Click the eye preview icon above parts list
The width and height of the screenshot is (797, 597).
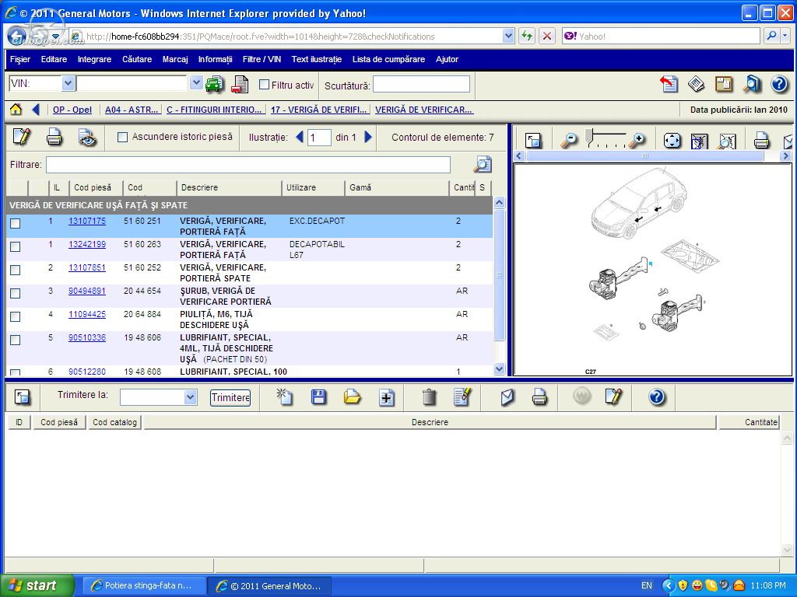[x=87, y=138]
